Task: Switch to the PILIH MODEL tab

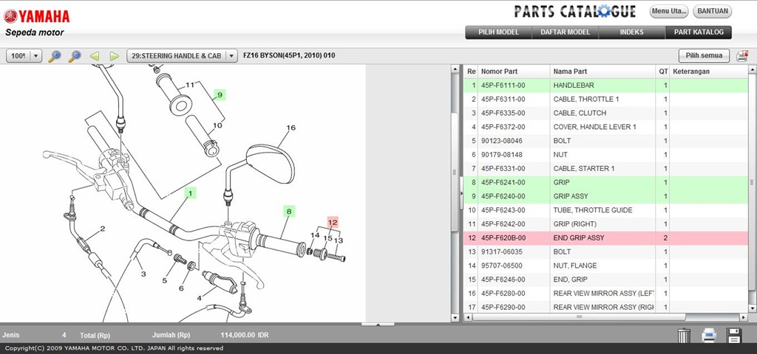Action: click(x=498, y=32)
